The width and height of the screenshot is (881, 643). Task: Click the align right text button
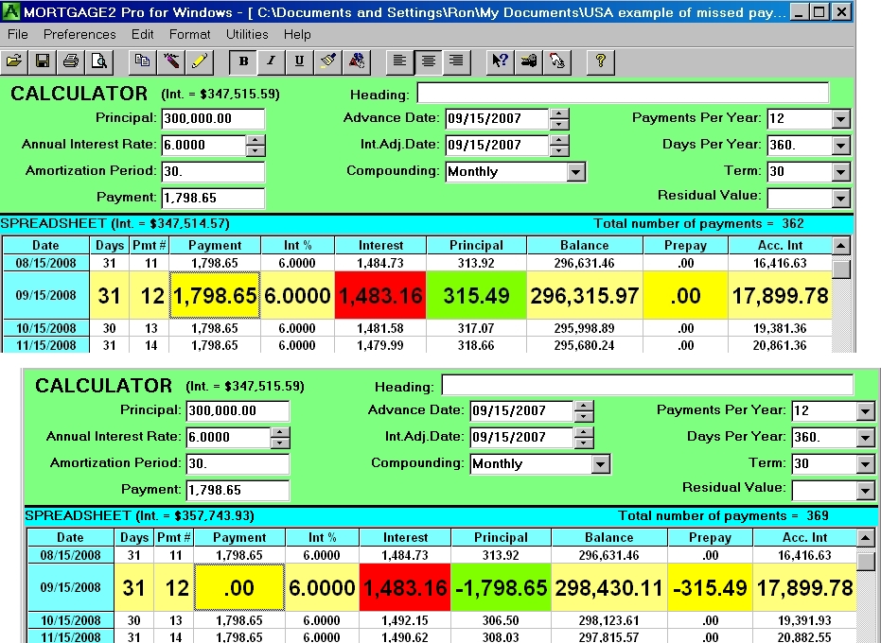pos(456,61)
